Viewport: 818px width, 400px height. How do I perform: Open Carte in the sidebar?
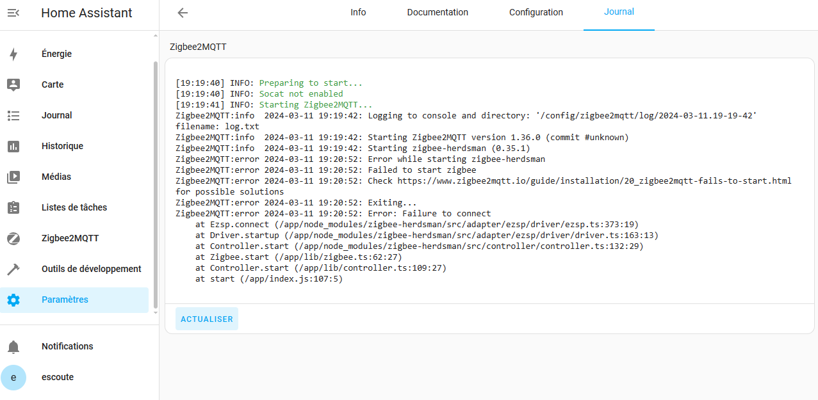point(74,85)
